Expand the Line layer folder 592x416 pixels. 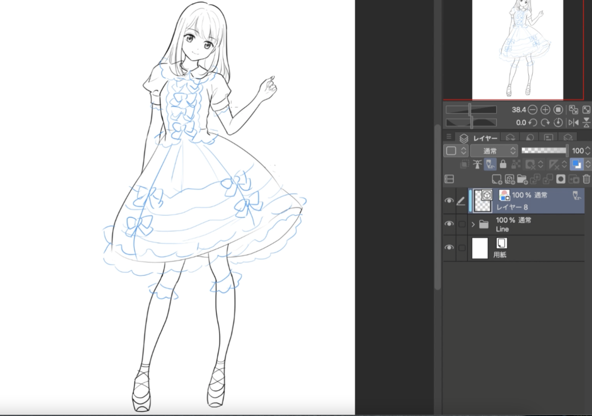(473, 225)
